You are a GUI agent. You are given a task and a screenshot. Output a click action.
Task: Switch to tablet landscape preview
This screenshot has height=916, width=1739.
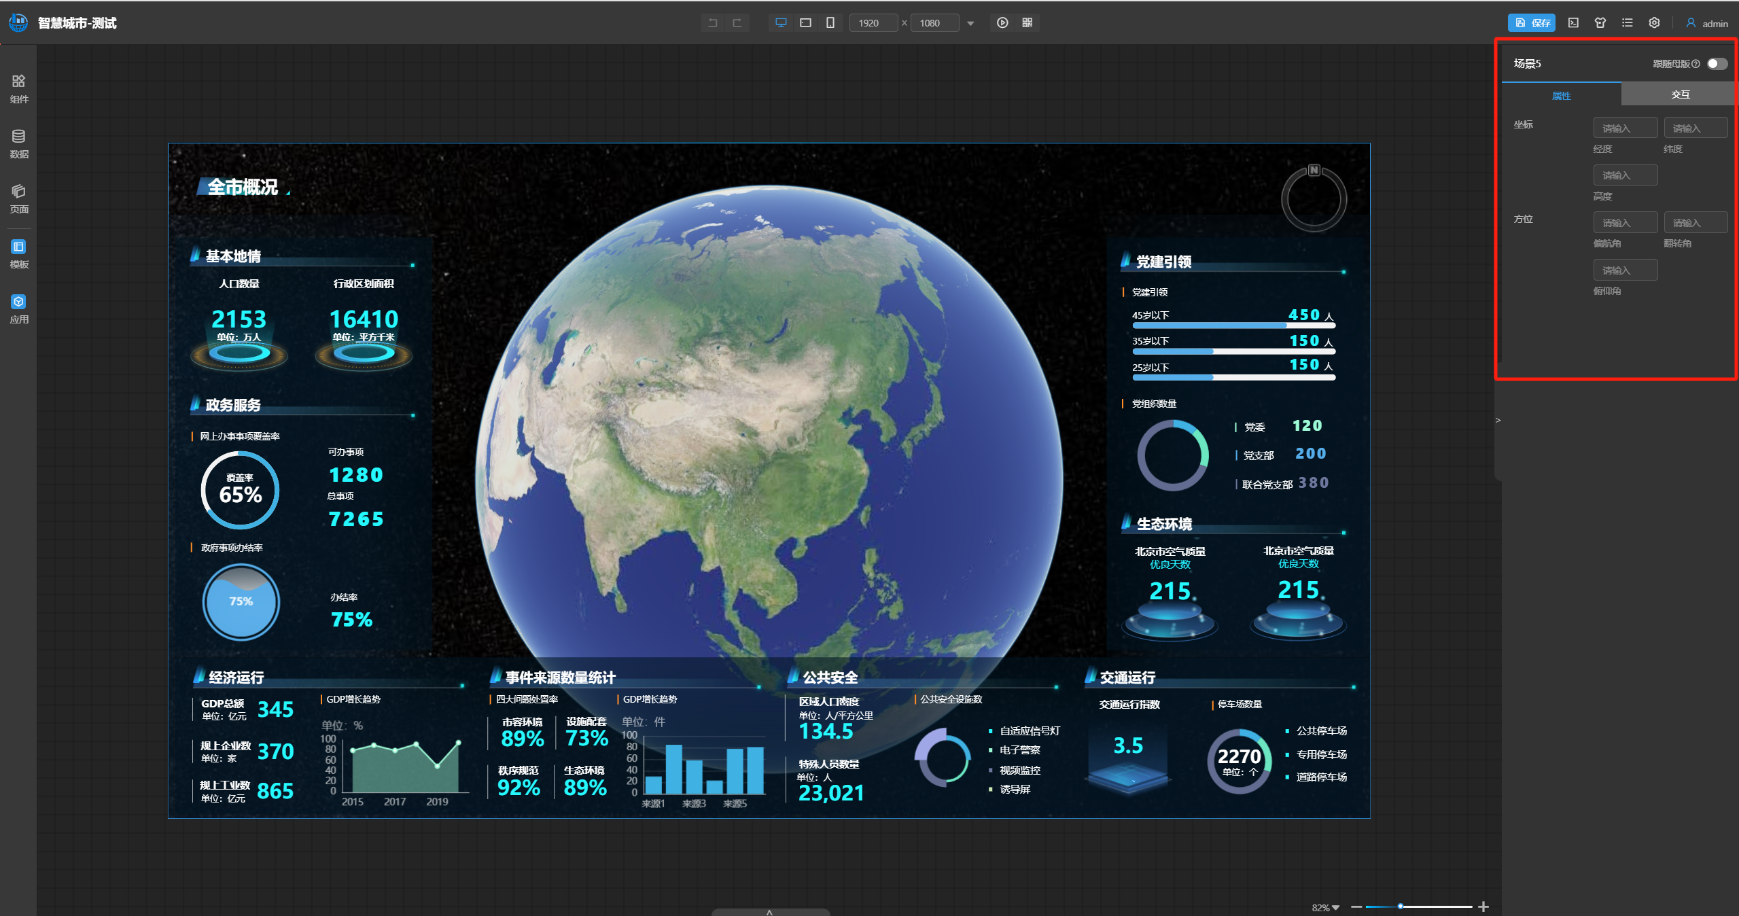point(805,23)
